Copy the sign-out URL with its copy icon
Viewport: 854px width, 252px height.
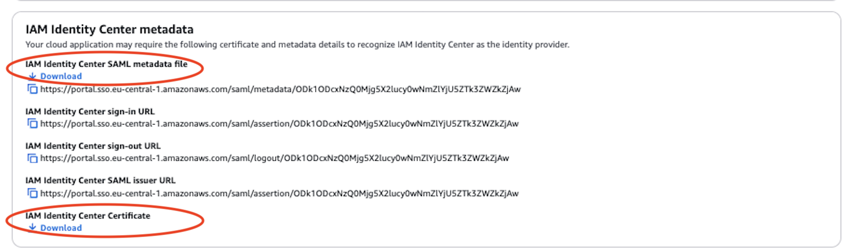(x=32, y=158)
